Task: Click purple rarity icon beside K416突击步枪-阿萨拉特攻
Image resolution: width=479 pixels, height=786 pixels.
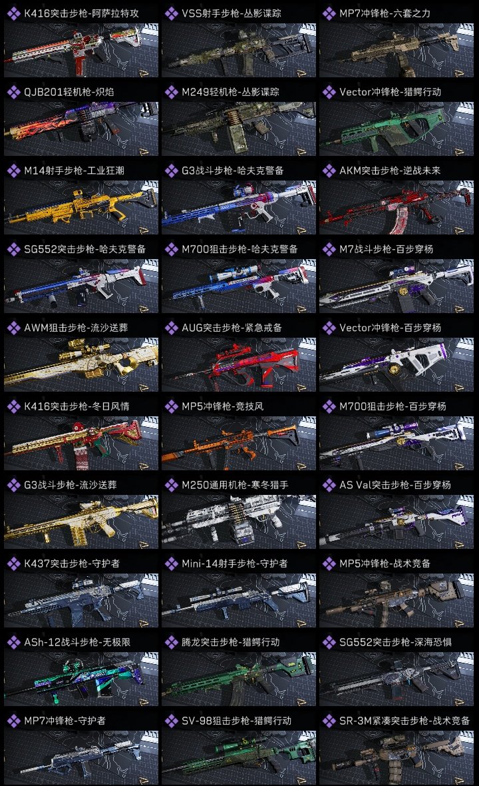Action: 13,13
